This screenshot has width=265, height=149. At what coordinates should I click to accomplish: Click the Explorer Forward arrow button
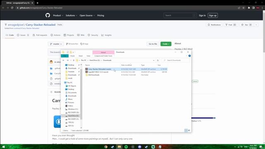coord(67,60)
